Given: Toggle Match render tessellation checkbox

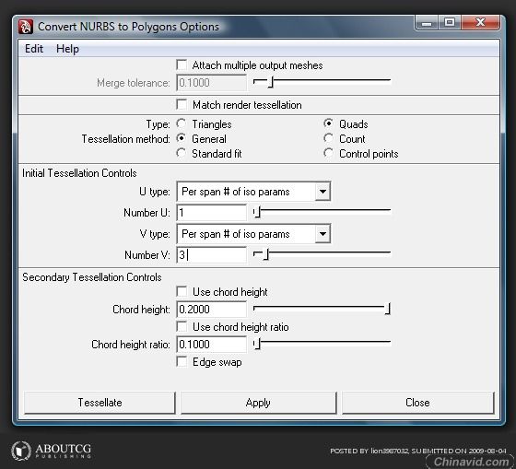Looking at the screenshot, I should point(182,104).
